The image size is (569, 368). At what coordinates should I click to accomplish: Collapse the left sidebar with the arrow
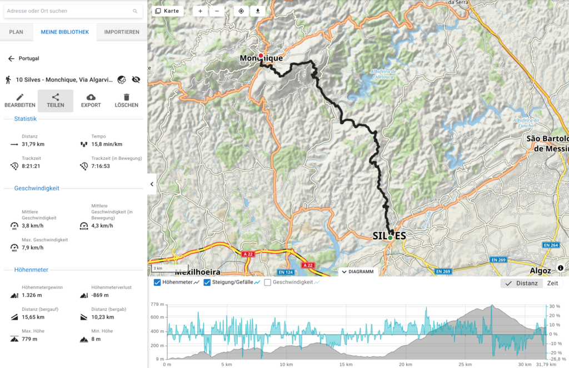[x=152, y=184]
